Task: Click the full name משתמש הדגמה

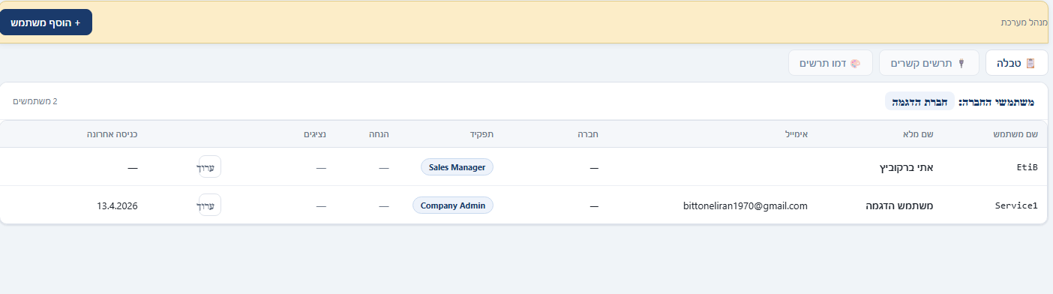Action: [899, 205]
